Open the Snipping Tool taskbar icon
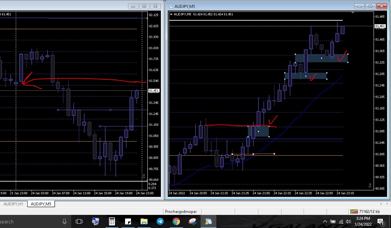The image size is (391, 228). (192, 221)
